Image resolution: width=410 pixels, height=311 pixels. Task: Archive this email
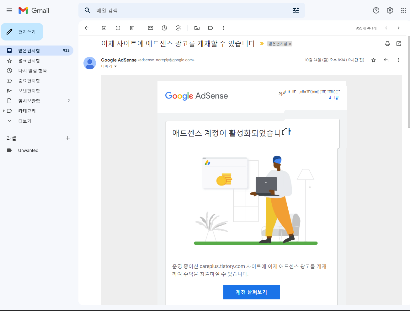tap(104, 28)
